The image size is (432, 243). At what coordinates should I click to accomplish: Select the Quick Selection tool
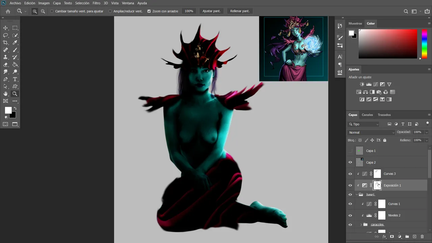15,35
